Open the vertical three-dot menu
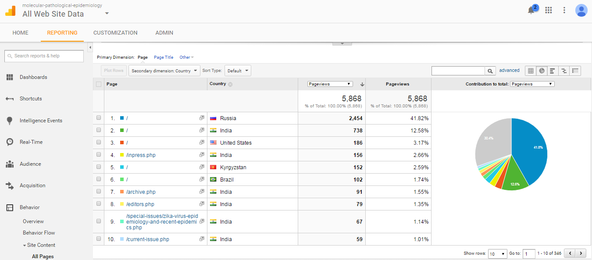Viewport: 592px width, 260px height. point(564,10)
